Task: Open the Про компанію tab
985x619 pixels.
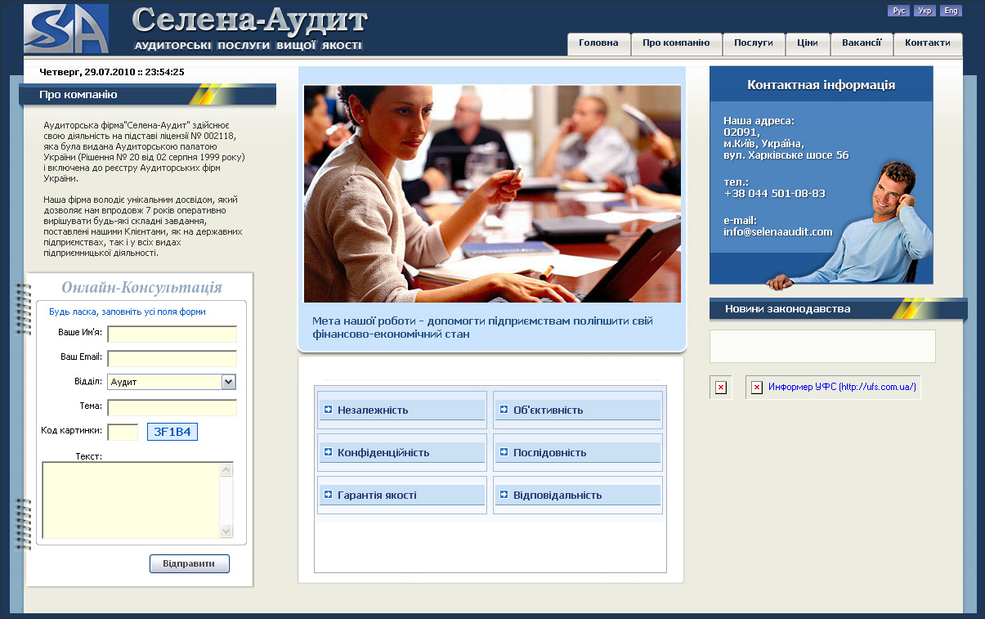Action: [676, 43]
